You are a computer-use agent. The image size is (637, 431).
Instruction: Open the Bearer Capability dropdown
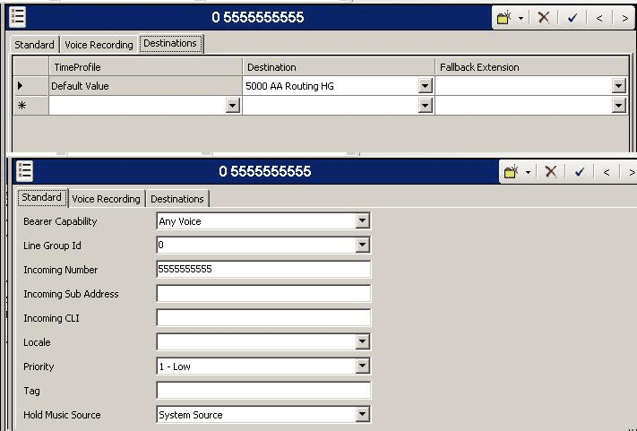pos(362,221)
